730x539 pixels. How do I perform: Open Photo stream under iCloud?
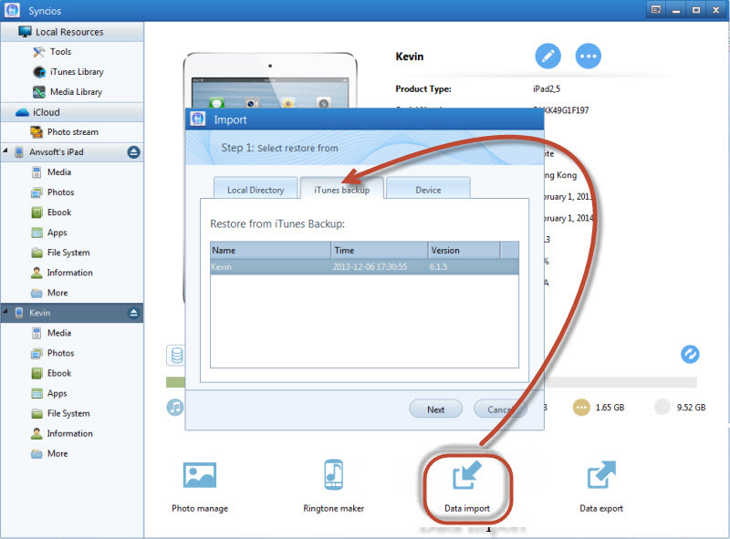(x=64, y=132)
